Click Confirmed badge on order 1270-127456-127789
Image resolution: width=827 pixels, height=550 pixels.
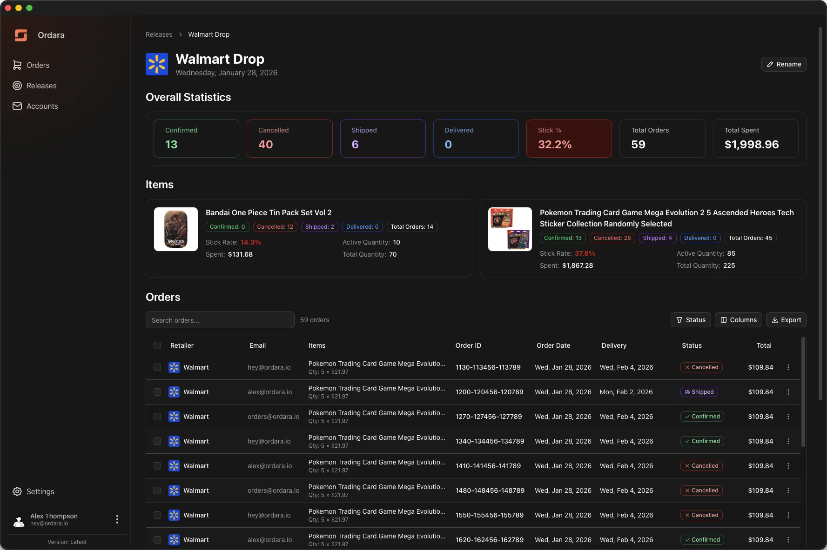click(702, 417)
